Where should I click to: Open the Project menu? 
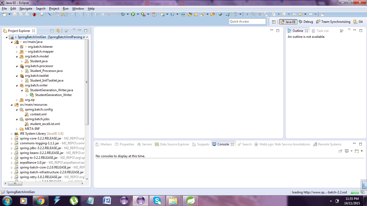tap(54, 9)
